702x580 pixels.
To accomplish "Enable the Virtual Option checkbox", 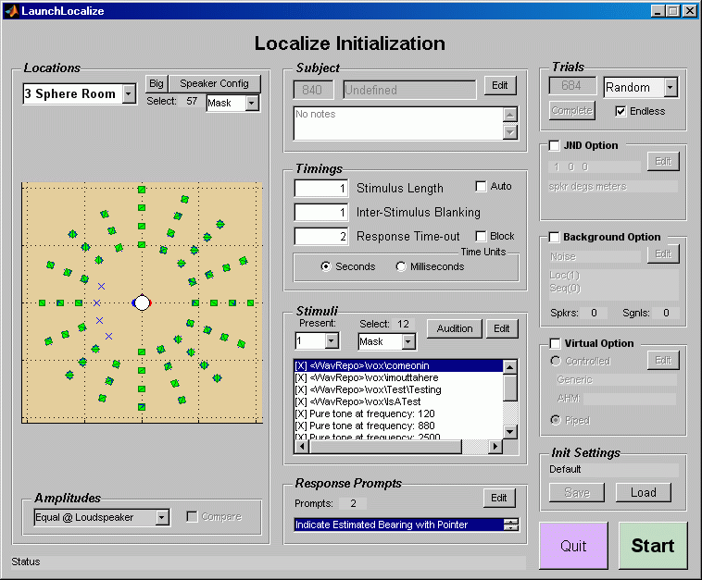I will click(x=555, y=343).
